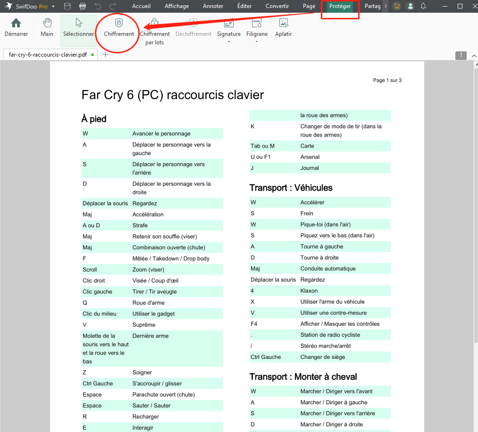478x432 pixels.
Task: Click the 'Transport : Monter à cheval' heading
Action: 303,376
